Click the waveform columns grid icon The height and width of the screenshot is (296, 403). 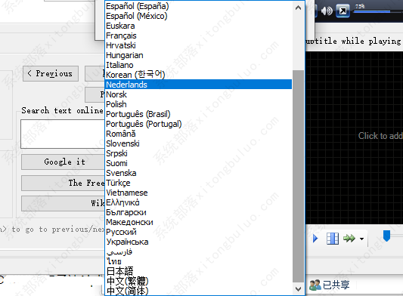[x=333, y=239]
